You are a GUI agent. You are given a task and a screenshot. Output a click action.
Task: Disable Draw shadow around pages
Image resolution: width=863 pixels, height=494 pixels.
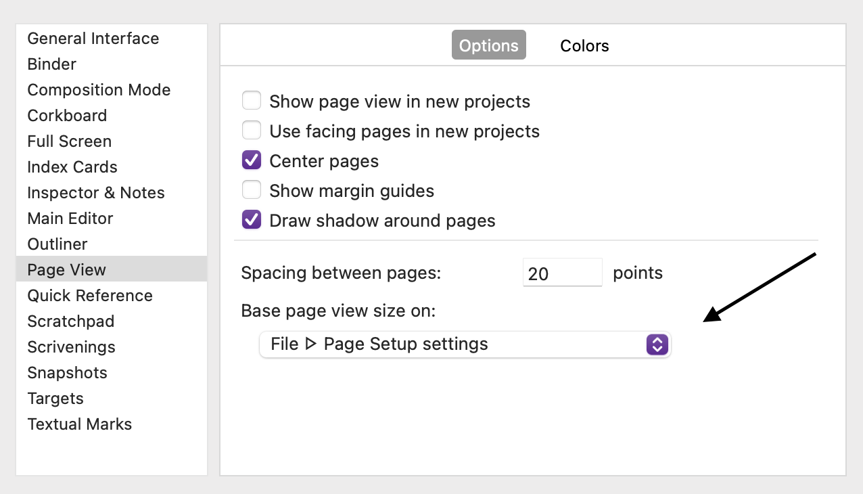point(252,220)
